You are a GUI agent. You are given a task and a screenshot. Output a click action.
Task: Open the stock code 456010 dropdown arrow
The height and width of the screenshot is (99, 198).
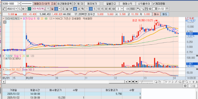coord(17,9)
